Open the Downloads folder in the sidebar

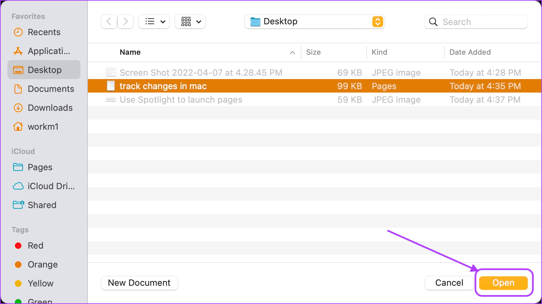click(44, 108)
